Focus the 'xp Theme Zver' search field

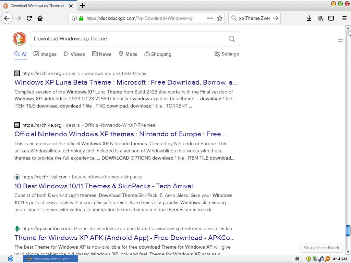tap(255, 18)
